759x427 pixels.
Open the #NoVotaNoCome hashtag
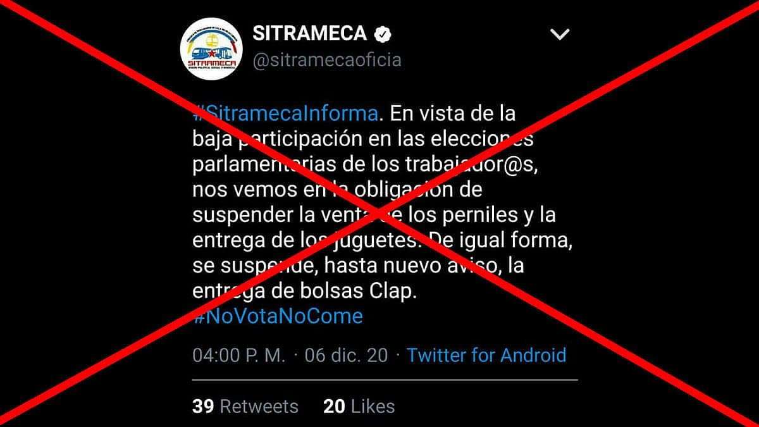point(278,316)
